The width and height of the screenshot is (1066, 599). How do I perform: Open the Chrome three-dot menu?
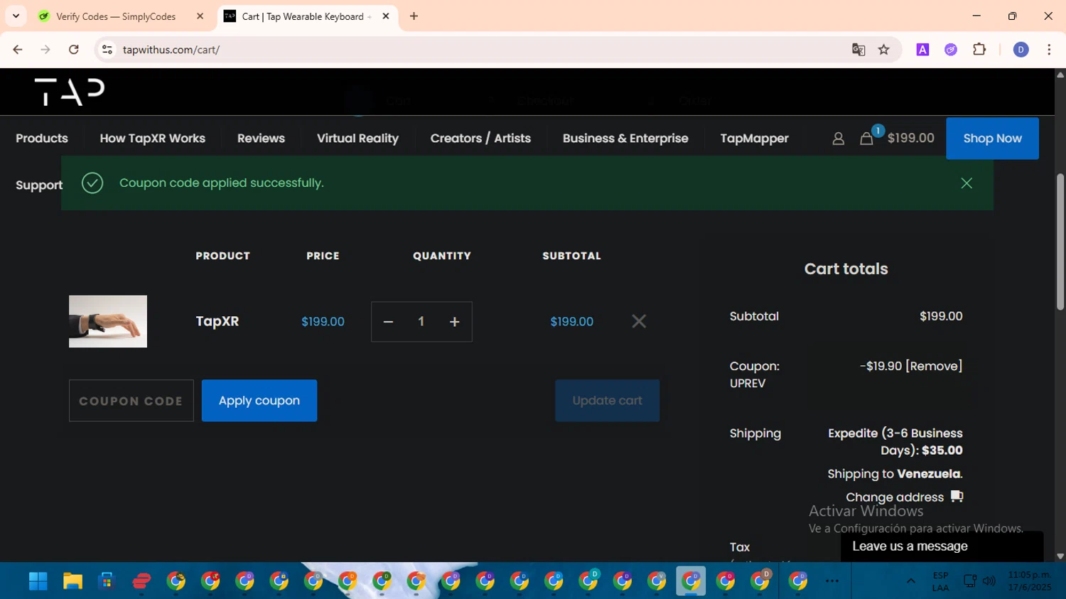click(x=1049, y=50)
